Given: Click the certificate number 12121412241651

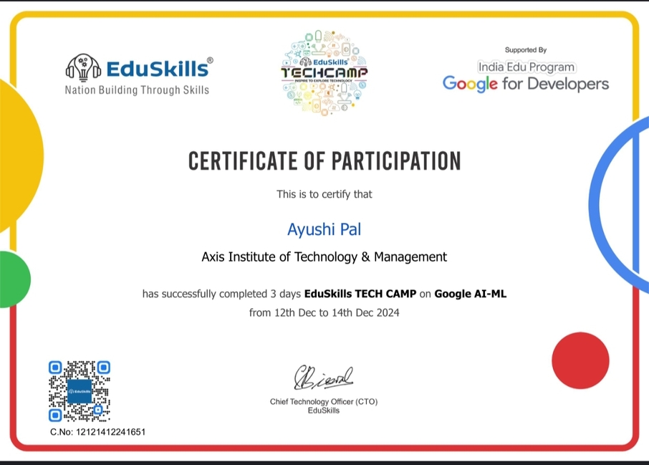Looking at the screenshot, I should [110, 432].
